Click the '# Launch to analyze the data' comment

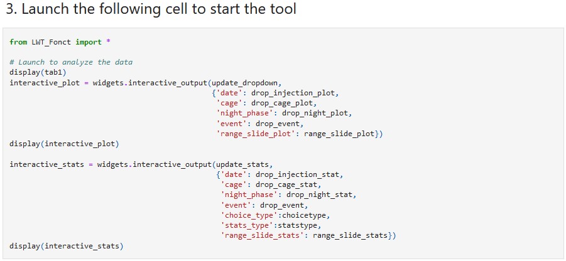71,62
